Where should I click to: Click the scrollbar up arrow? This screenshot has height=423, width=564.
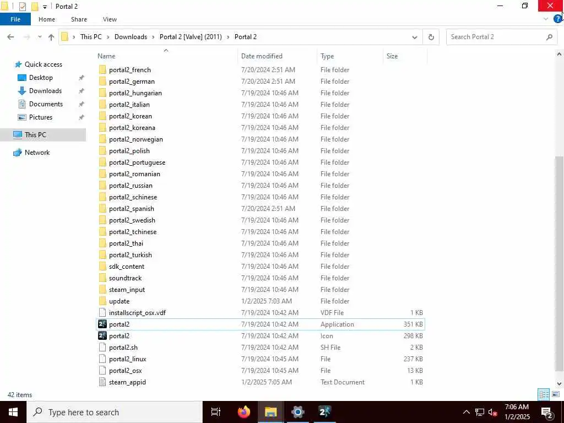coord(560,55)
